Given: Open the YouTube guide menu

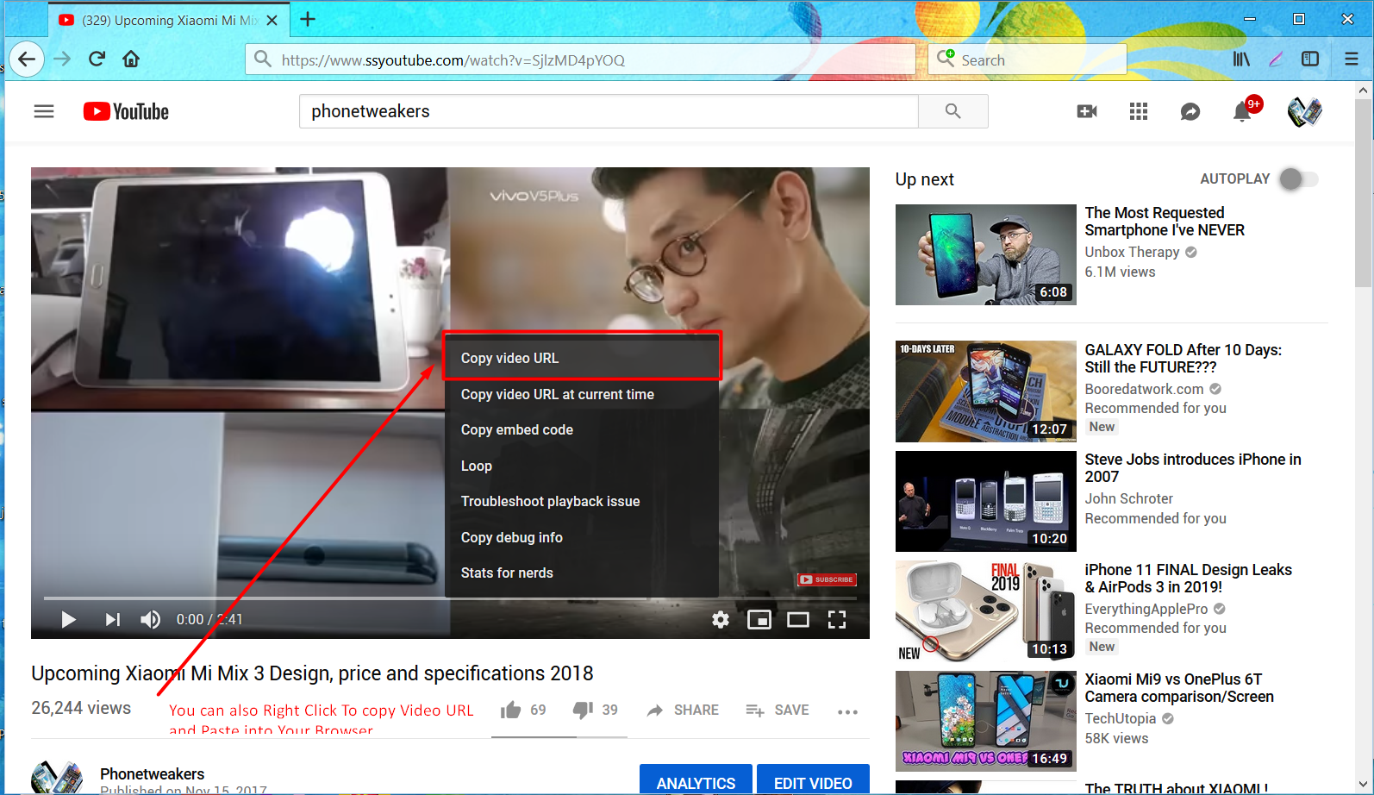Looking at the screenshot, I should tap(44, 111).
